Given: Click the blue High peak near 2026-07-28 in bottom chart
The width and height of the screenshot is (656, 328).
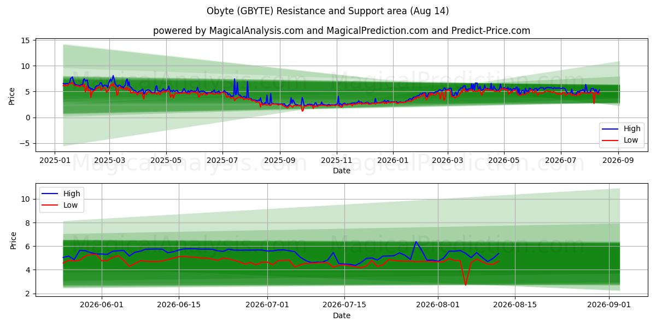Looking at the screenshot, I should [x=416, y=242].
